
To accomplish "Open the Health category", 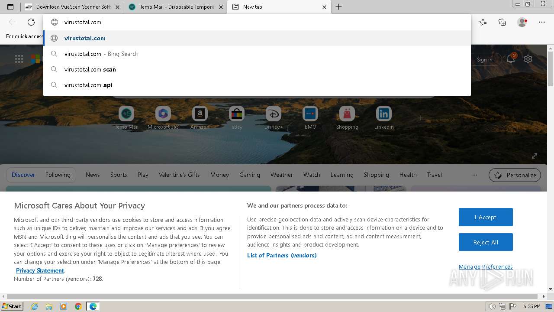I will pyautogui.click(x=408, y=175).
